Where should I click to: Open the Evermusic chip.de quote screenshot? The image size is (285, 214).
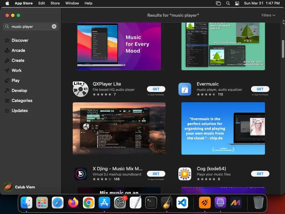coord(223,128)
